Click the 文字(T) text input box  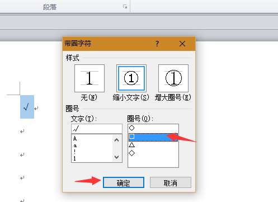tap(97, 129)
